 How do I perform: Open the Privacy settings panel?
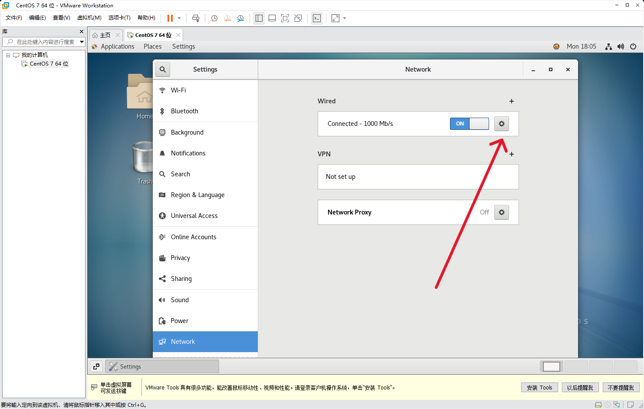coord(205,258)
